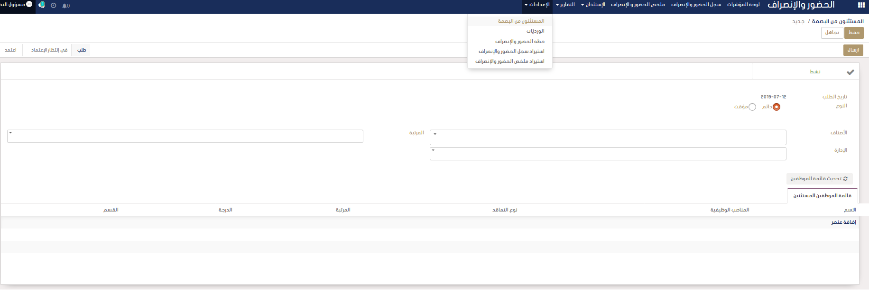
Task: Click the تجاهل discard button
Action: [x=832, y=33]
